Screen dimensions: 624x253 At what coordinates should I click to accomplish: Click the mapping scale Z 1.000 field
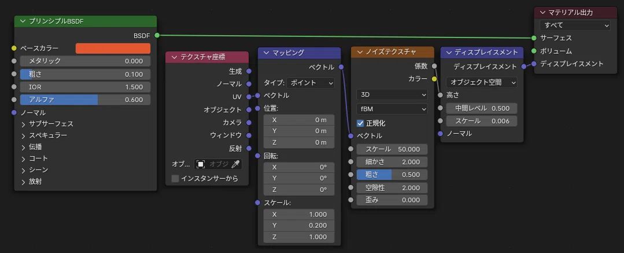point(299,237)
